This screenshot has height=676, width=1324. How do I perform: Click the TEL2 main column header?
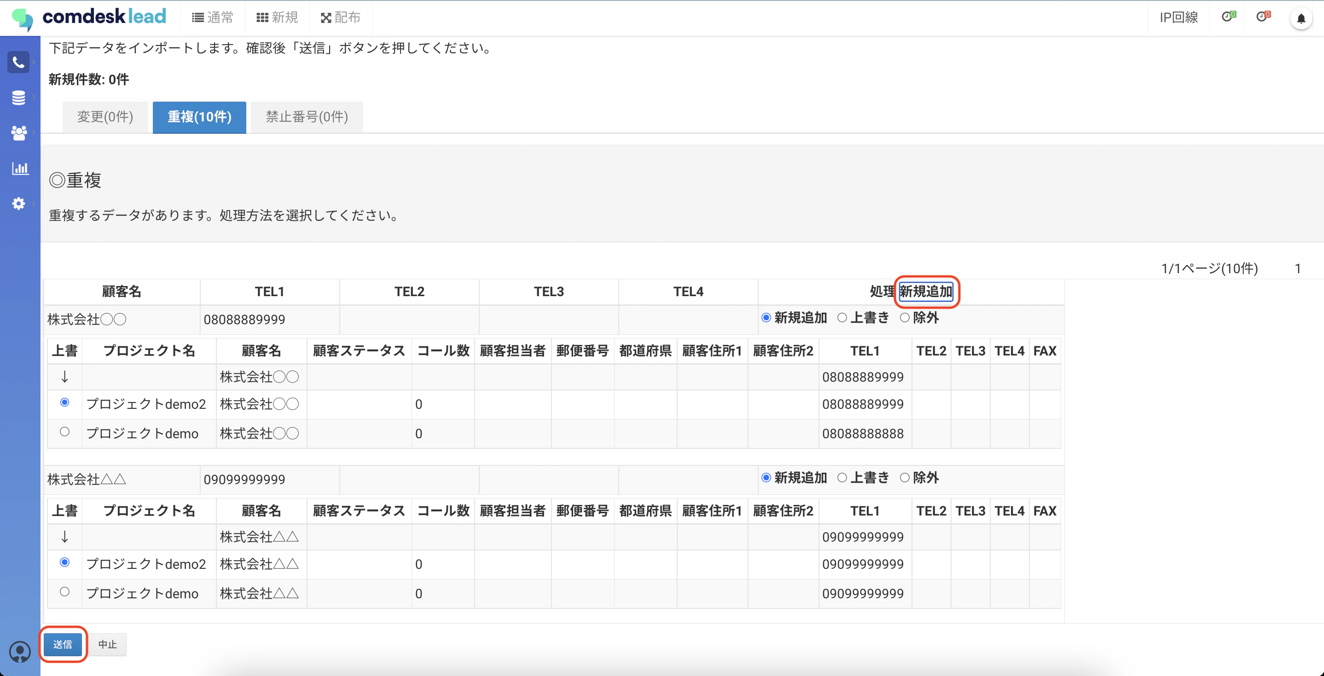click(x=409, y=292)
